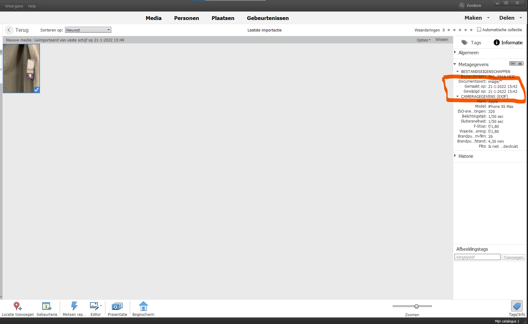This screenshot has width=528, height=324.
Task: Click the Locatie toevoegen pin icon
Action: (x=18, y=306)
